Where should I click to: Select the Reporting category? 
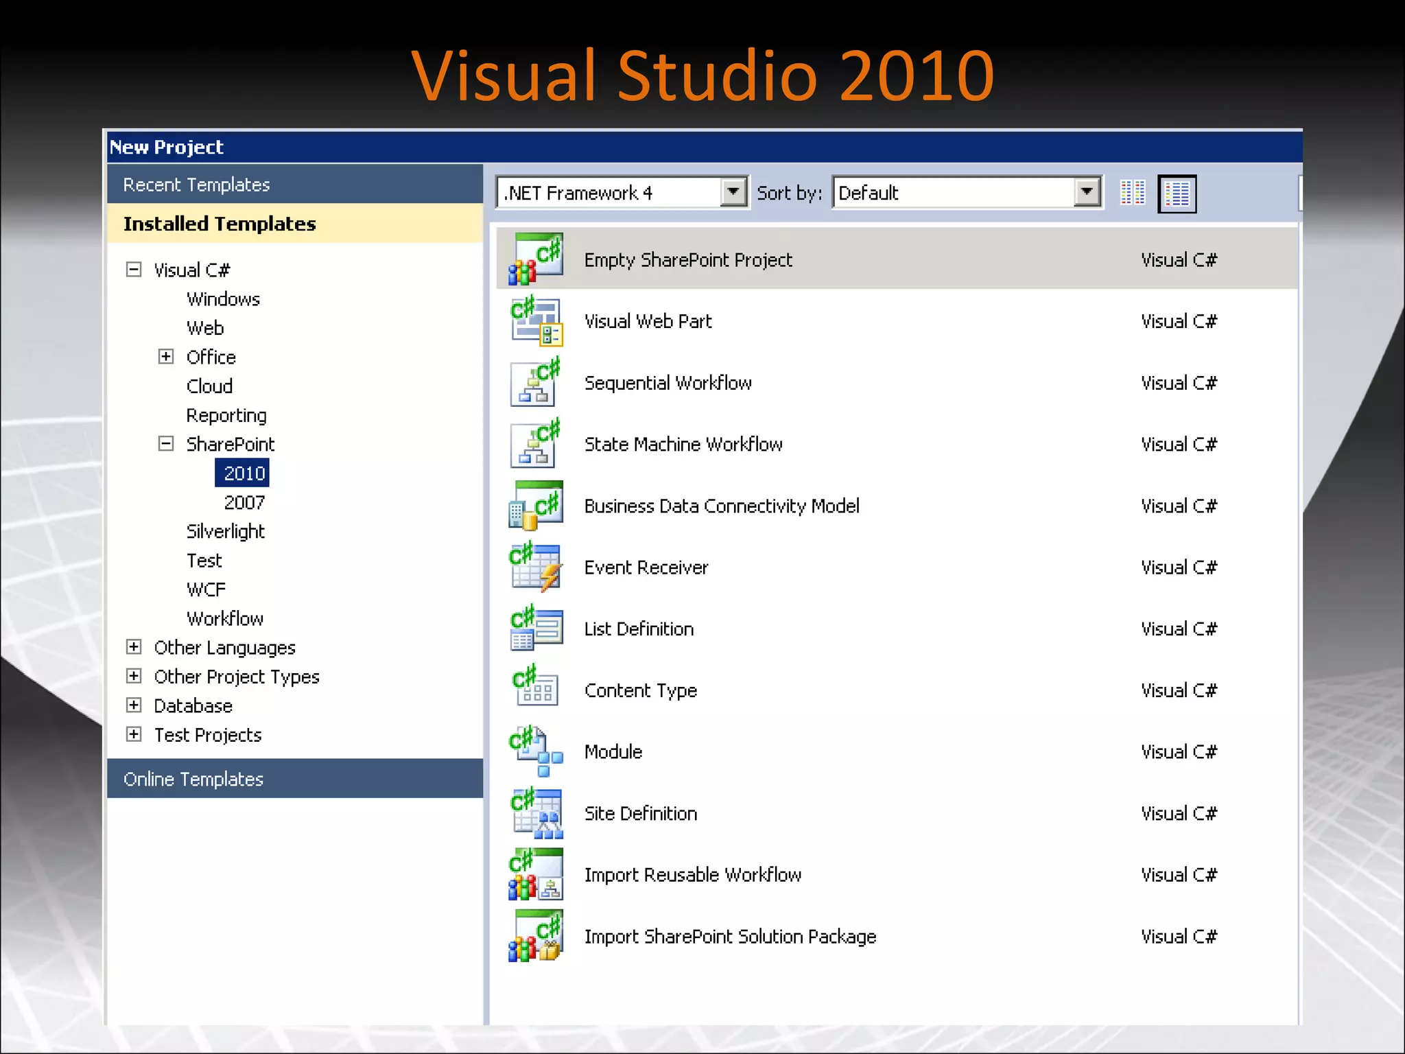click(x=226, y=415)
